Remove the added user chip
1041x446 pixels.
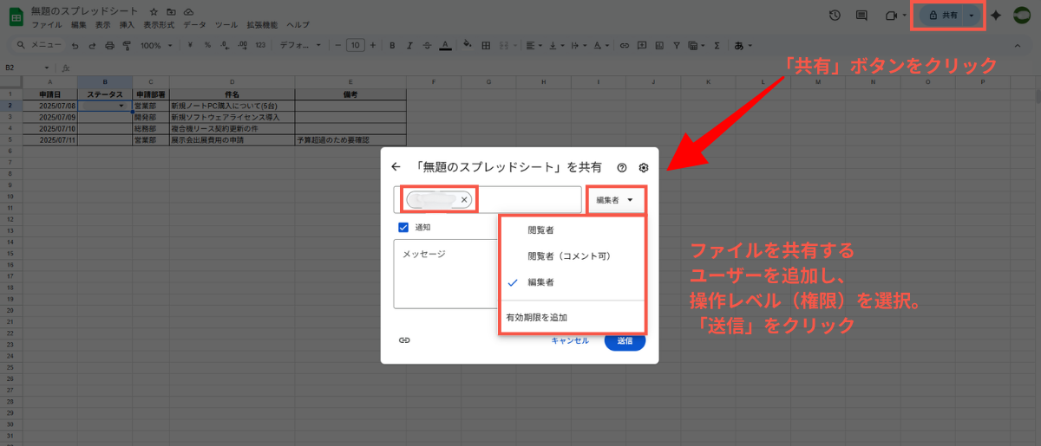pos(464,199)
